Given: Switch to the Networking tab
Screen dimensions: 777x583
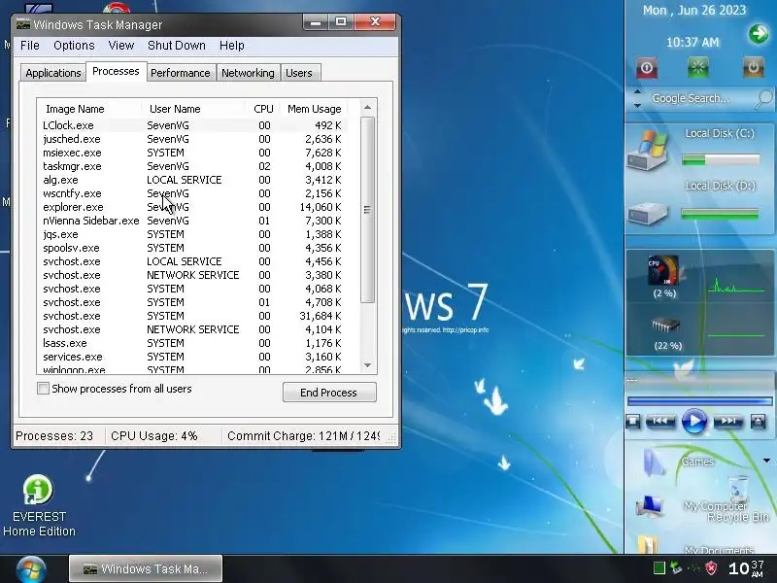Looking at the screenshot, I should tap(248, 73).
